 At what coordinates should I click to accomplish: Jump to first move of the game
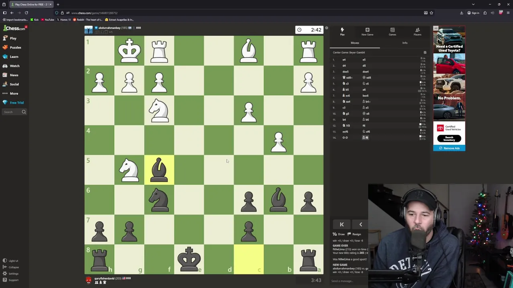tap(341, 224)
